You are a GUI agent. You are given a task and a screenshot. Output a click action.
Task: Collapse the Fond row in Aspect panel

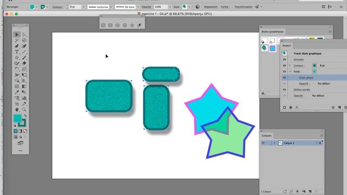290,71
